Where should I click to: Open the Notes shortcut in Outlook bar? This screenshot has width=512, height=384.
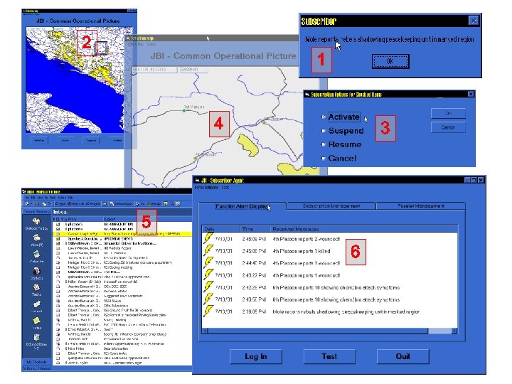point(36,323)
